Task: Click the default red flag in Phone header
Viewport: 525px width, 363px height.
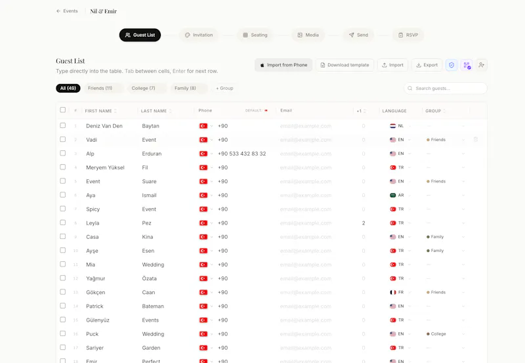Action: coord(266,110)
